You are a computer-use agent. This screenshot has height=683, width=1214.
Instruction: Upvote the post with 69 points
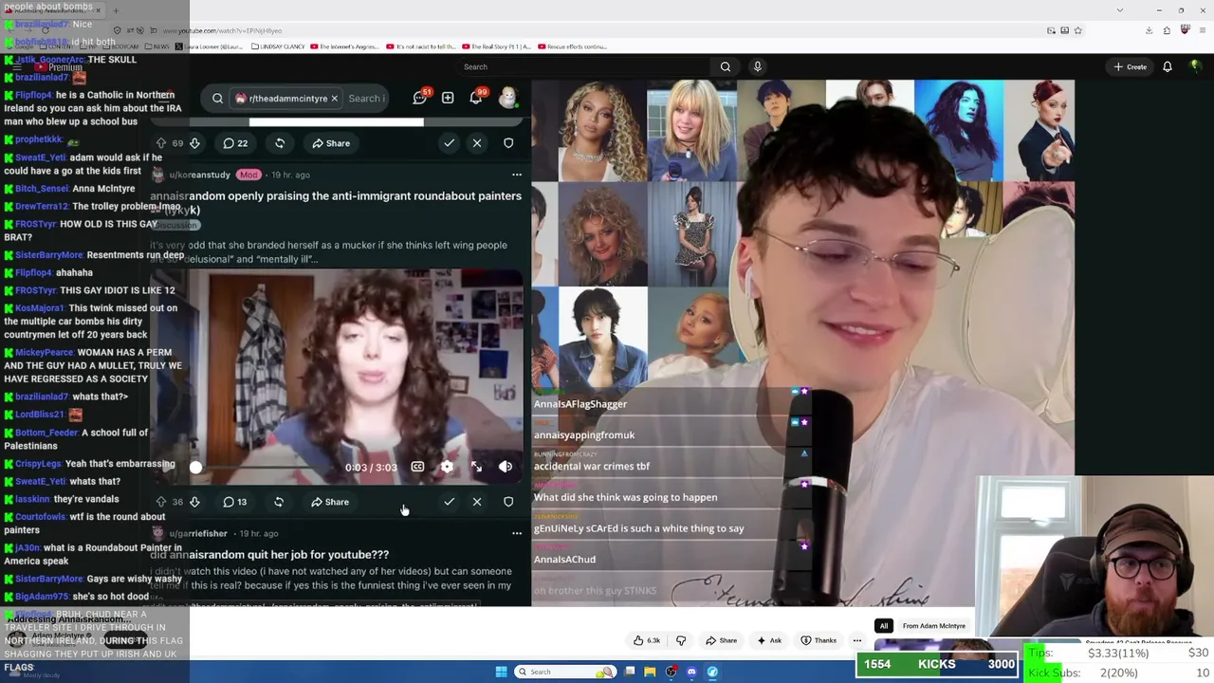pyautogui.click(x=161, y=143)
